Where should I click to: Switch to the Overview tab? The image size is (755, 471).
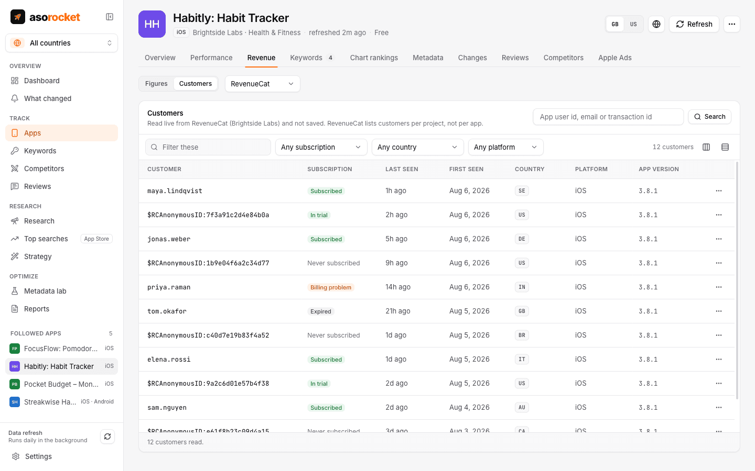160,58
